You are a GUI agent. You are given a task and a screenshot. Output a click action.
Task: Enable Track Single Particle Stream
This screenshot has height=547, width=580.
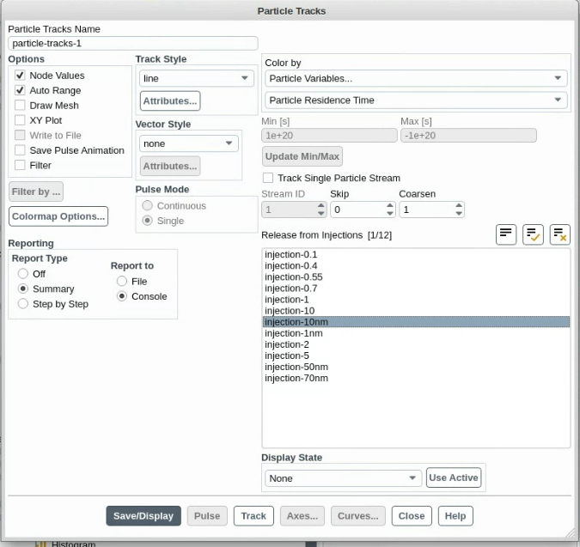268,178
